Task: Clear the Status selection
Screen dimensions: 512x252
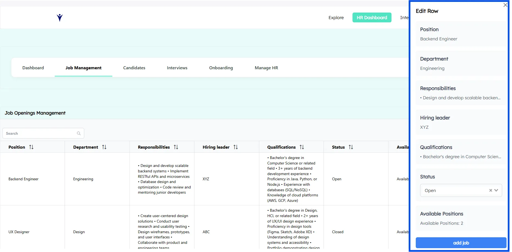Action: [x=490, y=190]
